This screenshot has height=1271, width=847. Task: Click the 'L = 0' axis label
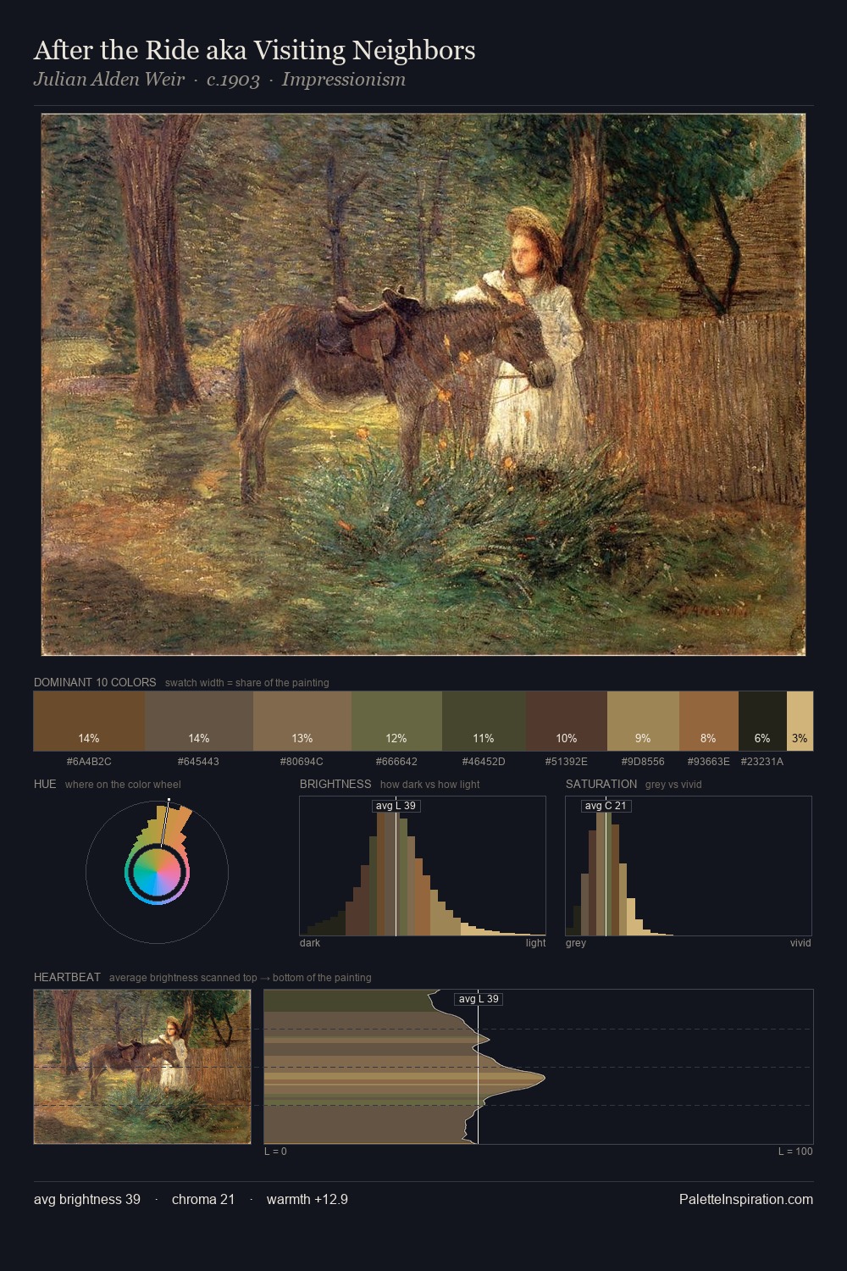pos(275,1152)
